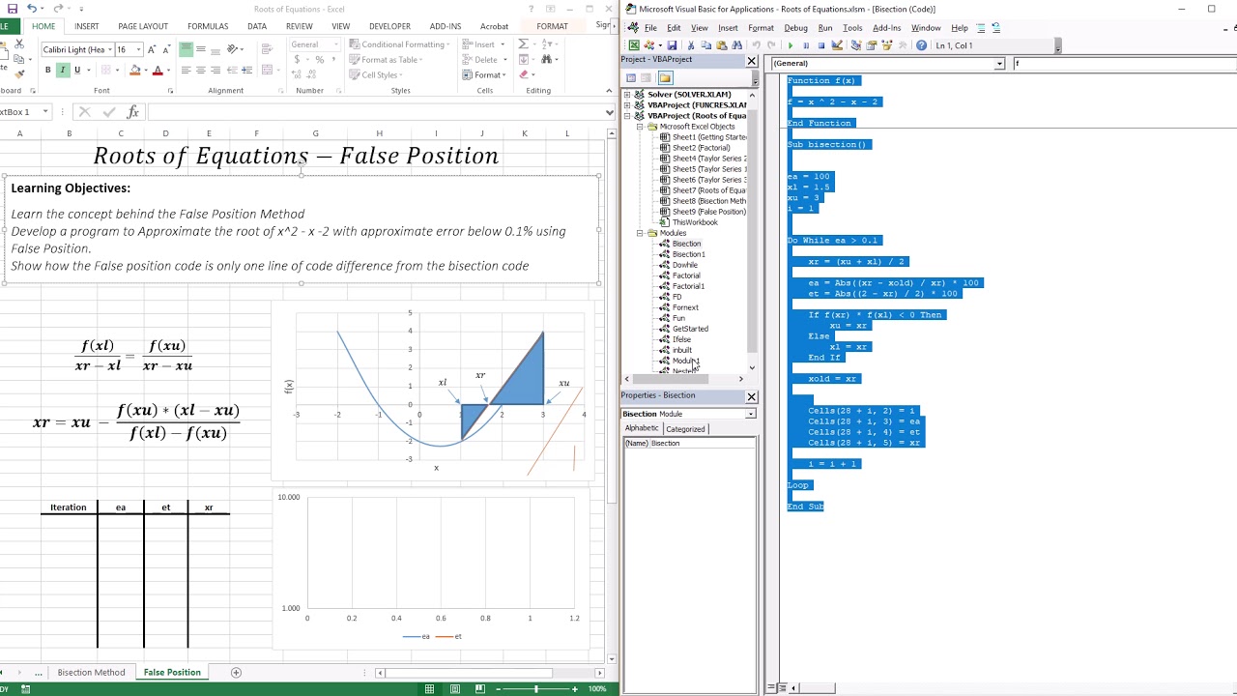
Task: Click the Paste icon in VBA toolbar
Action: tap(721, 45)
